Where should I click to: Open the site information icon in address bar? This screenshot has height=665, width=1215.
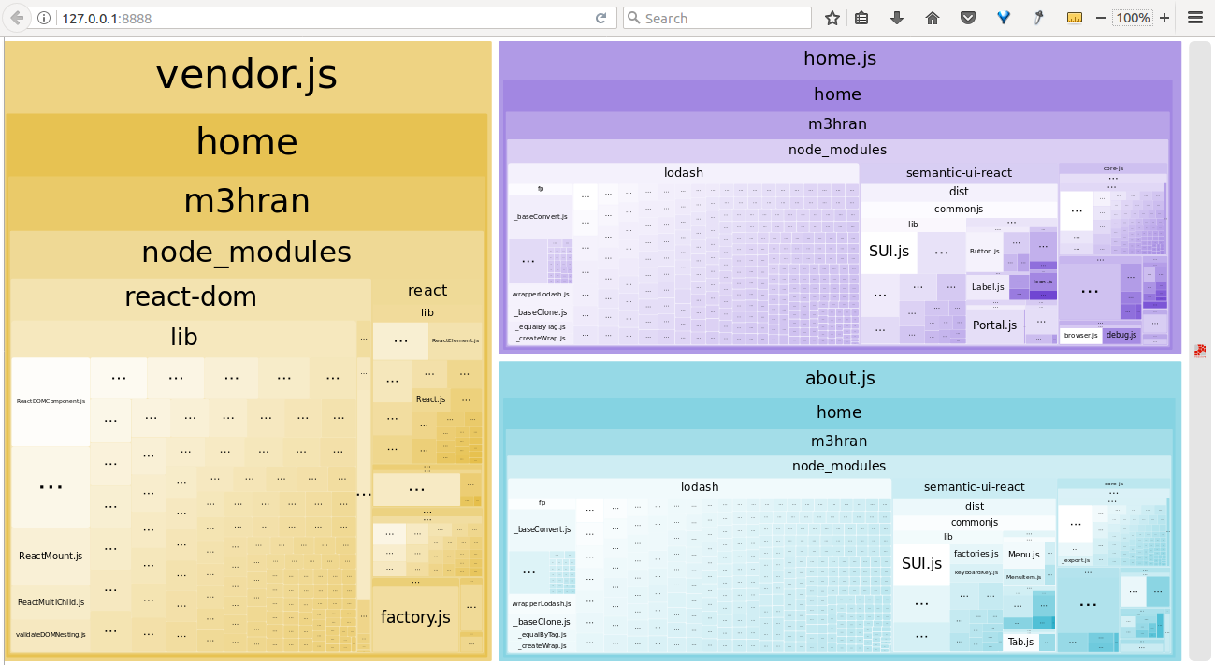click(x=44, y=18)
